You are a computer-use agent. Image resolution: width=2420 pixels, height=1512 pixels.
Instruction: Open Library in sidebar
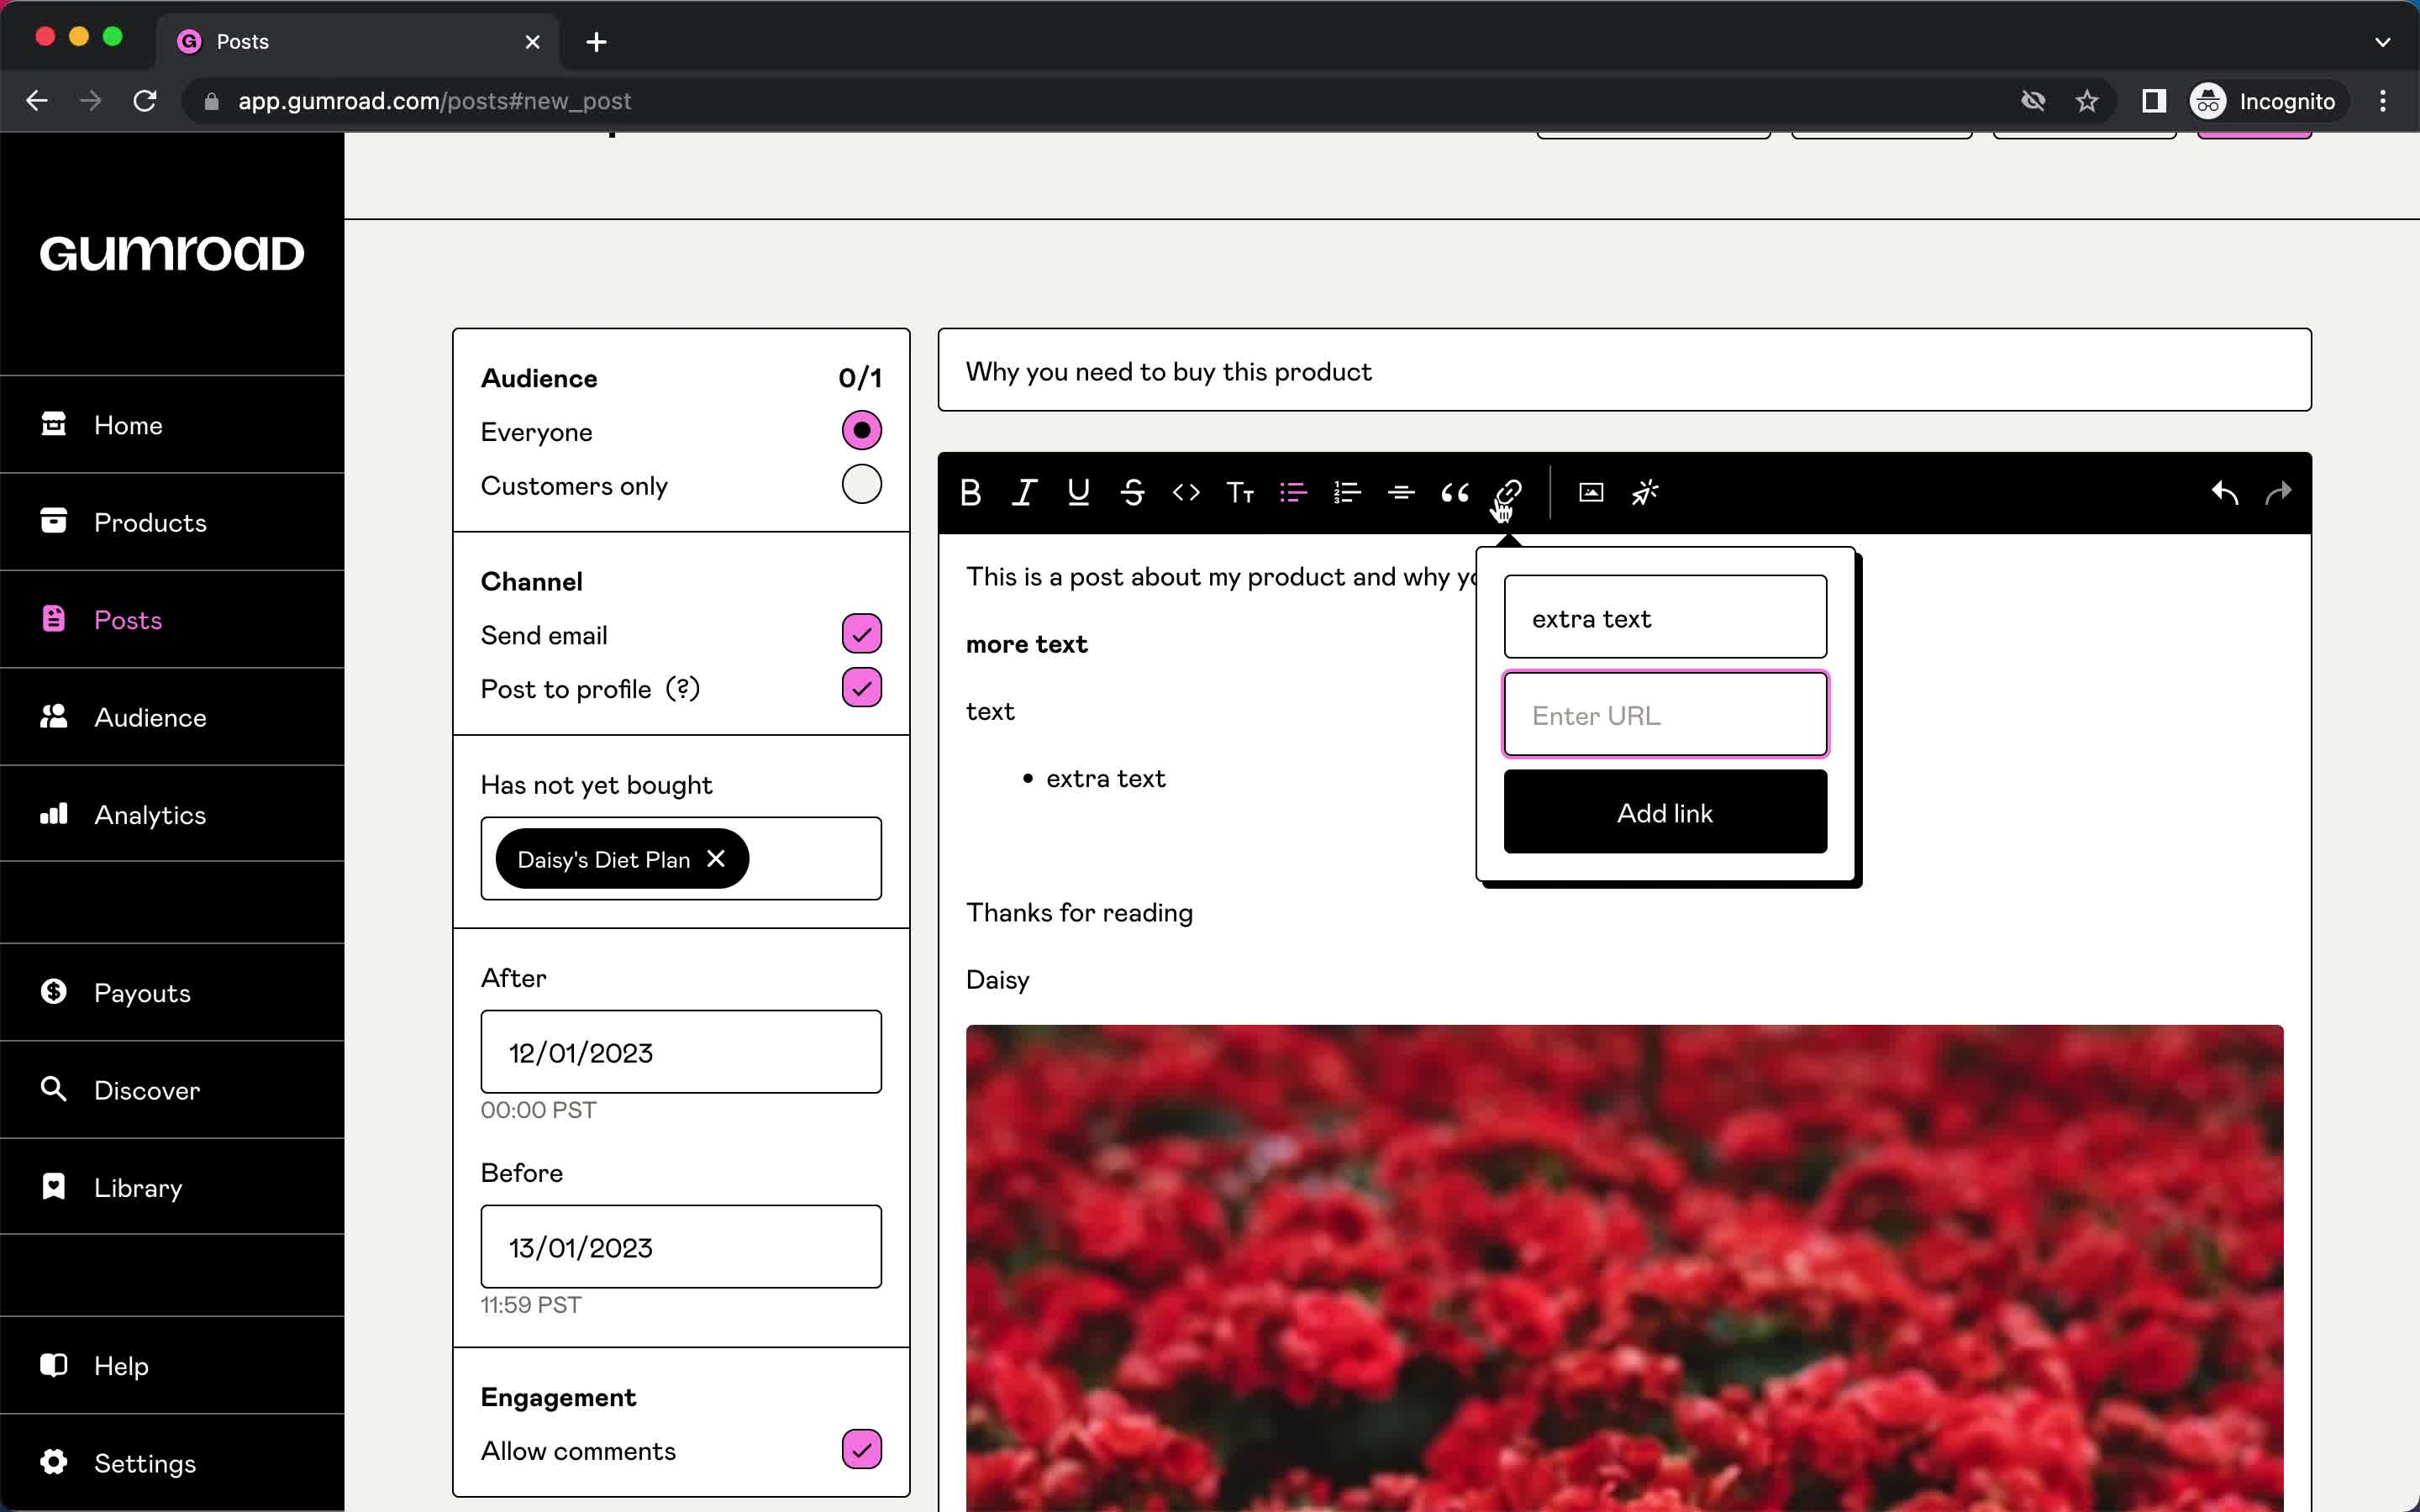point(172,1188)
